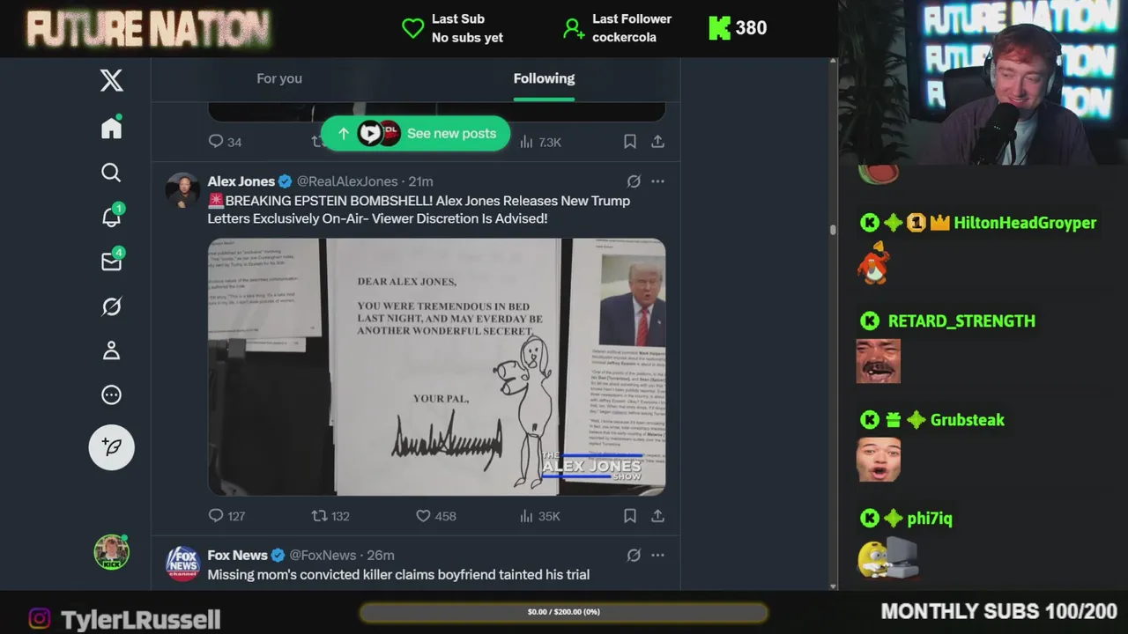Open Alex Jones post 21m timestamp
Viewport: 1128px width, 634px height.
point(420,181)
